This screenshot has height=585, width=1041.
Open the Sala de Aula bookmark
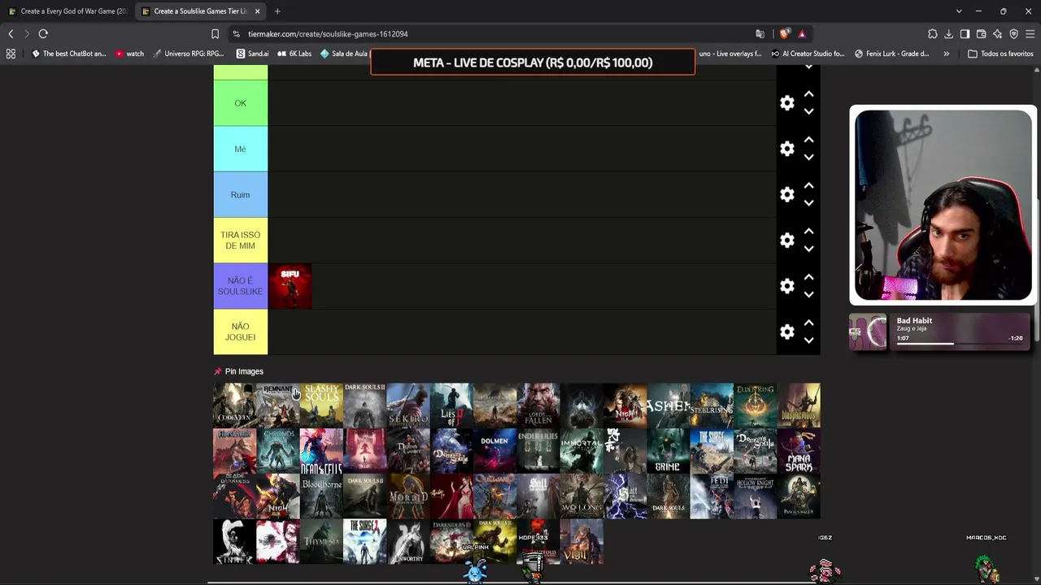click(344, 54)
